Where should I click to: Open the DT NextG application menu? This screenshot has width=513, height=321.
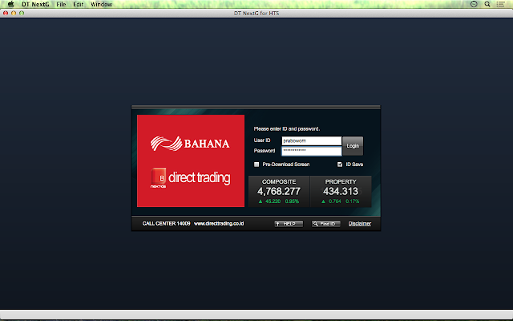pyautogui.click(x=35, y=4)
